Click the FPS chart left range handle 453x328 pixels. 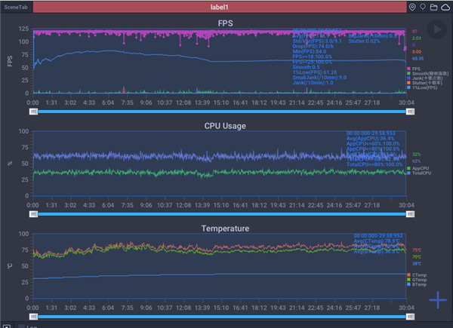(33, 112)
